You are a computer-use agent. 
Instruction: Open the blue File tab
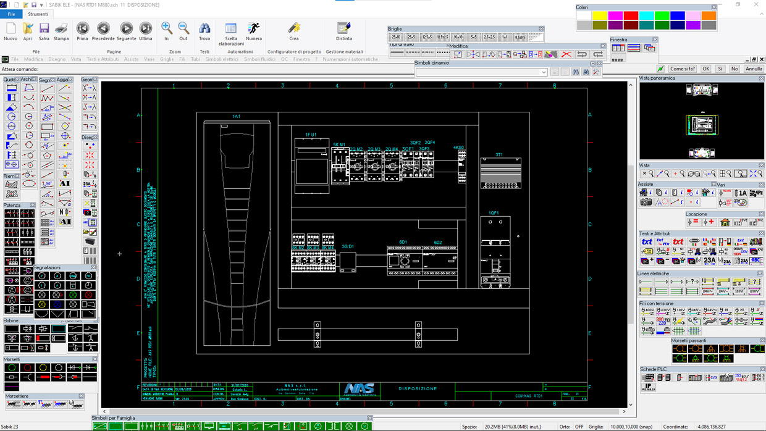[11, 14]
